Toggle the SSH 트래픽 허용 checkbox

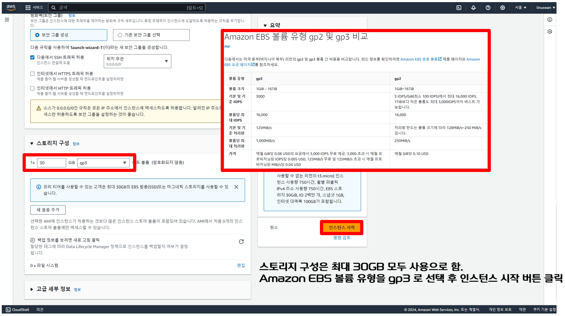(x=32, y=57)
